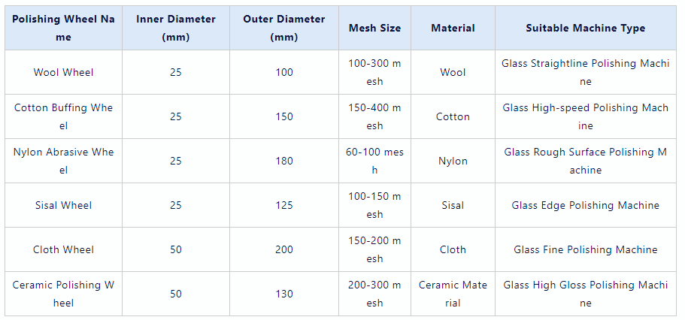
Task: Click the Nylon Abrasive Wheel cell
Action: point(63,162)
